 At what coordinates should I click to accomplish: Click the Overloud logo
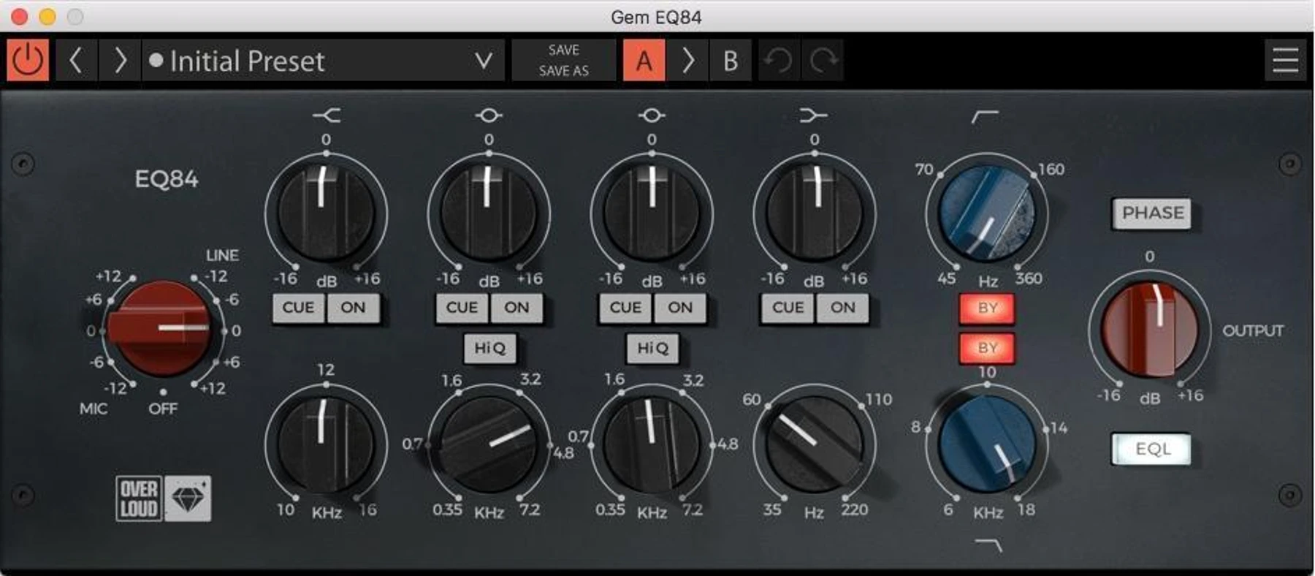139,499
